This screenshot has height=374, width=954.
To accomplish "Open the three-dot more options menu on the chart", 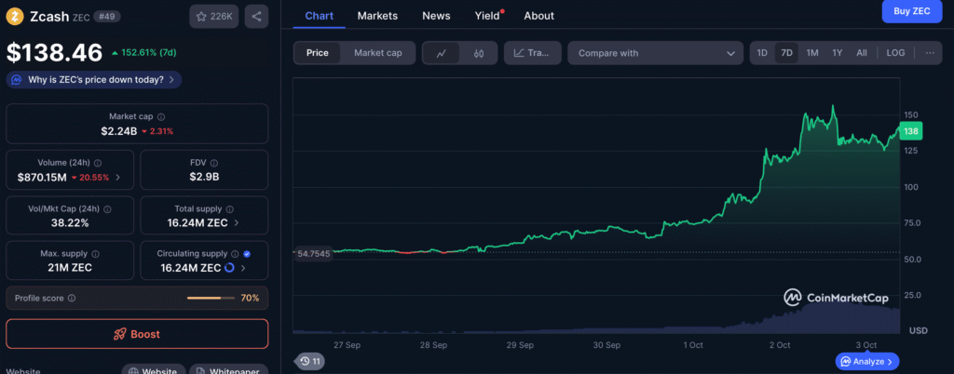I will pos(929,53).
